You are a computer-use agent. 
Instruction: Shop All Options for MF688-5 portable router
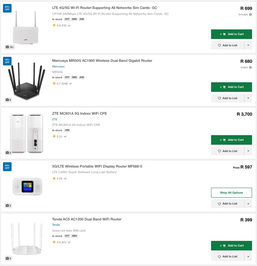coord(231,193)
